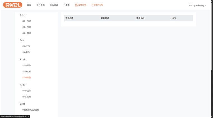Image resolution: width=213 pixels, height=118 pixels.
Task: Open the user profile icon
Action: [191, 5]
